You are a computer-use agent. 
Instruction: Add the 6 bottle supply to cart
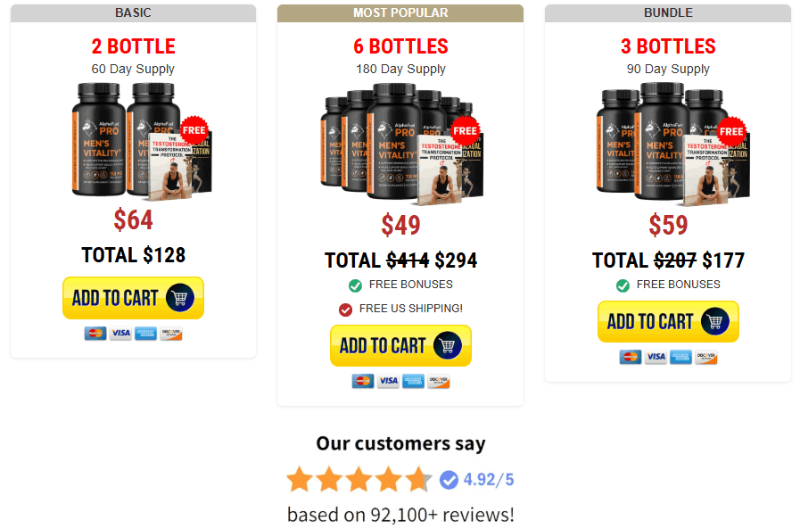pos(400,345)
